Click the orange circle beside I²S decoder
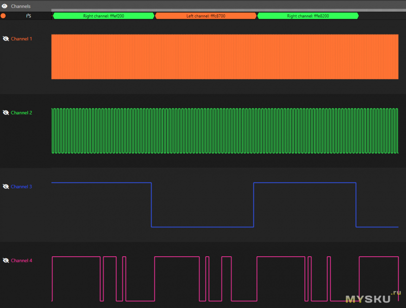This screenshot has height=308, width=406. 4,16
